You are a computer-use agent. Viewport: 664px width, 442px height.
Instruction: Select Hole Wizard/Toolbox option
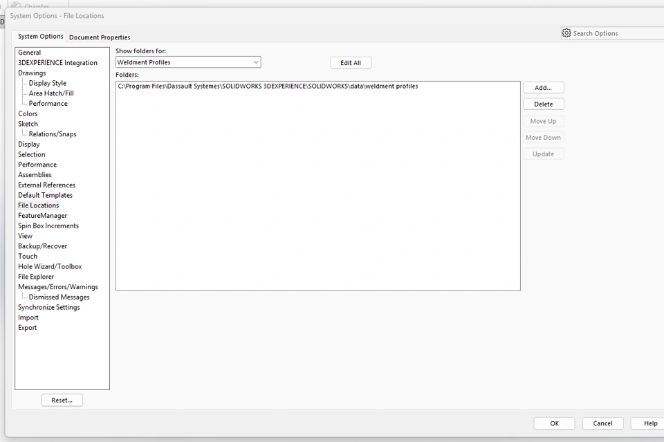(x=50, y=266)
